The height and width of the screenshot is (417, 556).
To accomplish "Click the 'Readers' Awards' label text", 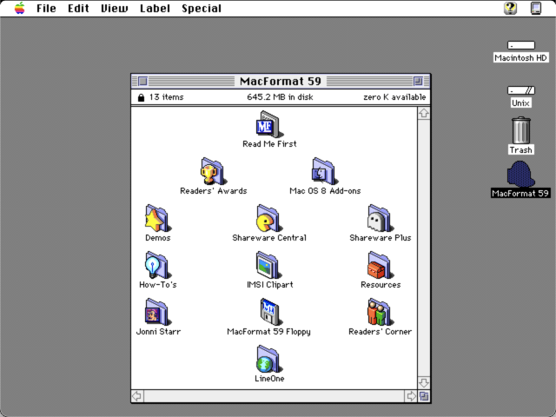I will click(213, 191).
